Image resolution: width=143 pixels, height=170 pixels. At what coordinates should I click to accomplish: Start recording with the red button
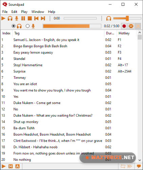pos(124,26)
